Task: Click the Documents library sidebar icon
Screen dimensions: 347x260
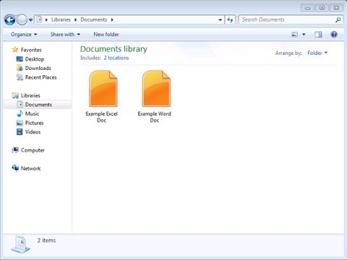Action: [x=20, y=105]
